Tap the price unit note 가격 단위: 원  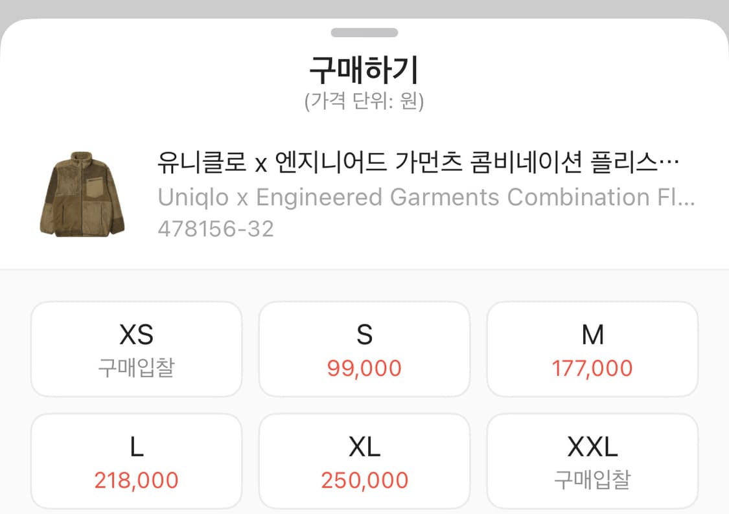364,100
